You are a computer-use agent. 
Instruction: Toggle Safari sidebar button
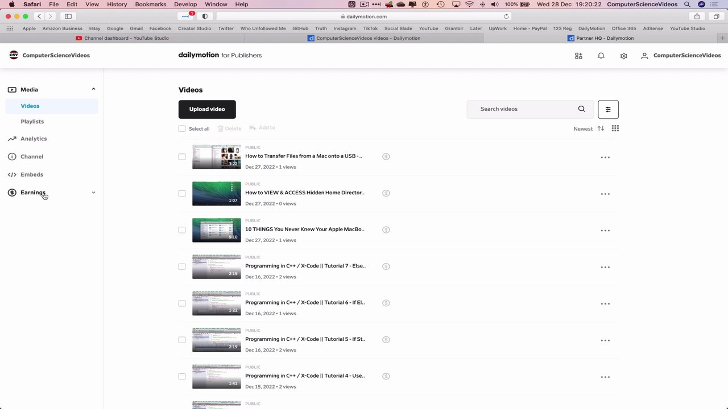[68, 16]
